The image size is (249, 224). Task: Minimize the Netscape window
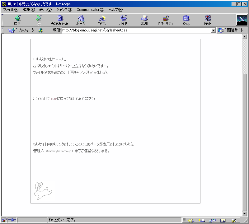point(234,4)
